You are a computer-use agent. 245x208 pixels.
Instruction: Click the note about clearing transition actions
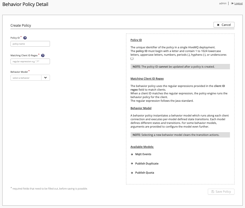pos(180,135)
